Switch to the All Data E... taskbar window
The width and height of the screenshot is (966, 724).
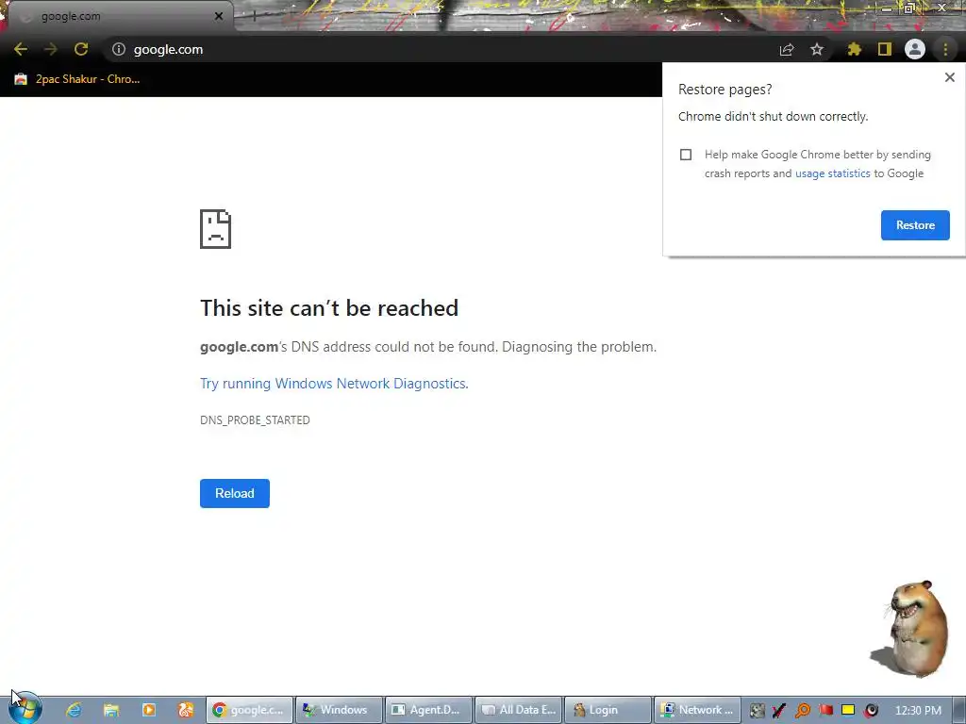click(519, 710)
